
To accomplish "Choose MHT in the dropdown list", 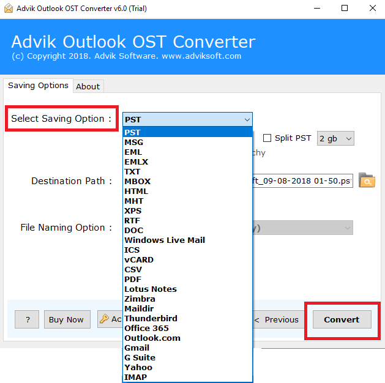I will tap(187, 201).
